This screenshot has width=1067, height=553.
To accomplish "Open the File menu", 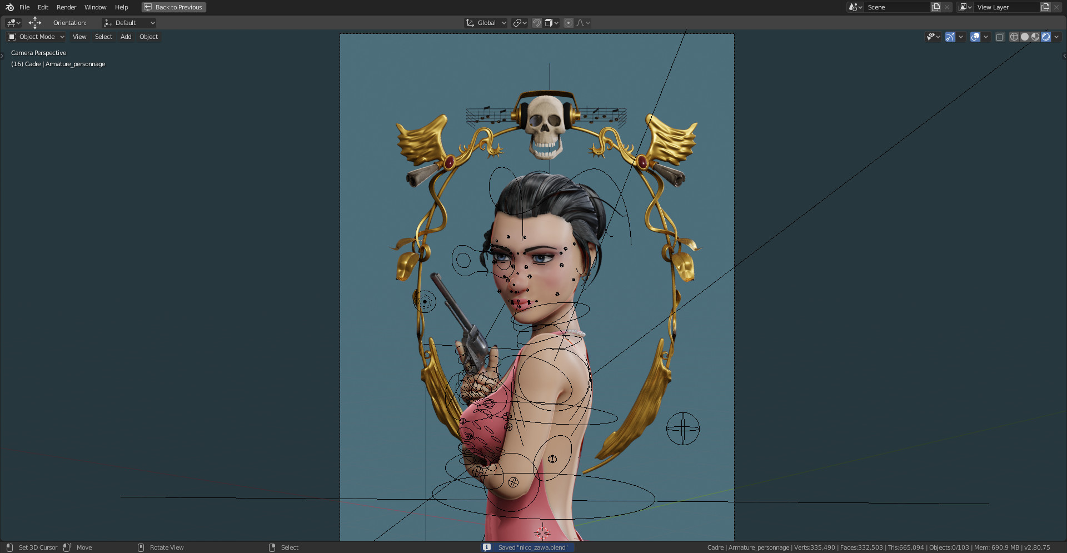I will [24, 7].
